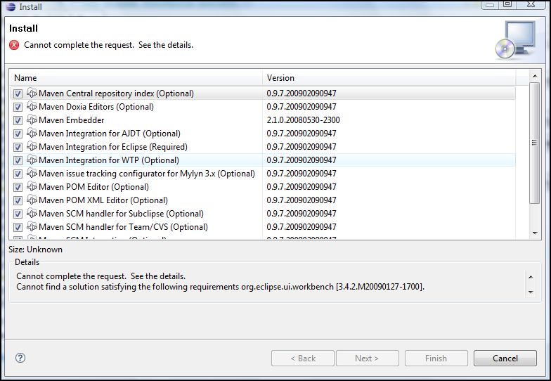Click the Maven Central repository index icon
The image size is (551, 381).
pos(32,93)
